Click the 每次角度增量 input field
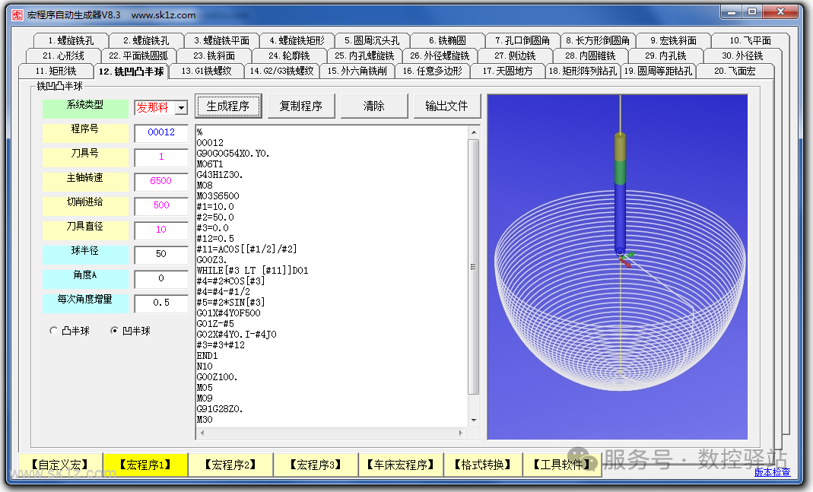This screenshot has height=492, width=813. (161, 303)
